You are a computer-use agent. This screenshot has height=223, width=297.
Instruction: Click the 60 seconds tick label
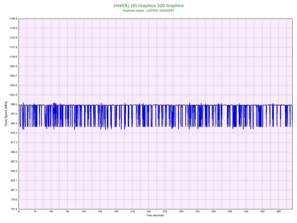(x=51, y=211)
